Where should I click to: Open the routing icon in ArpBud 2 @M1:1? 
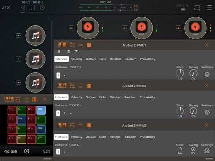pyautogui.click(x=72, y=45)
